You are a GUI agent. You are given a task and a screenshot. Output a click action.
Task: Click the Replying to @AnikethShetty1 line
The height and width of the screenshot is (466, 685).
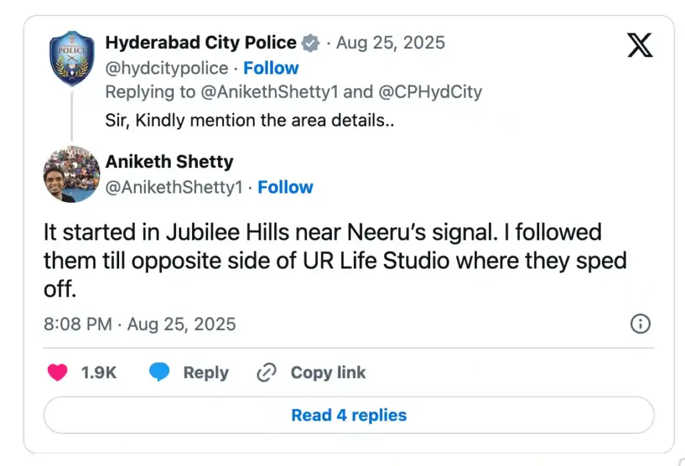point(294,92)
